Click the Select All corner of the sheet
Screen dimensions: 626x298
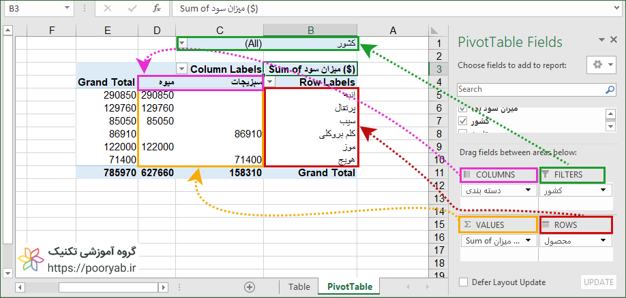click(434, 31)
